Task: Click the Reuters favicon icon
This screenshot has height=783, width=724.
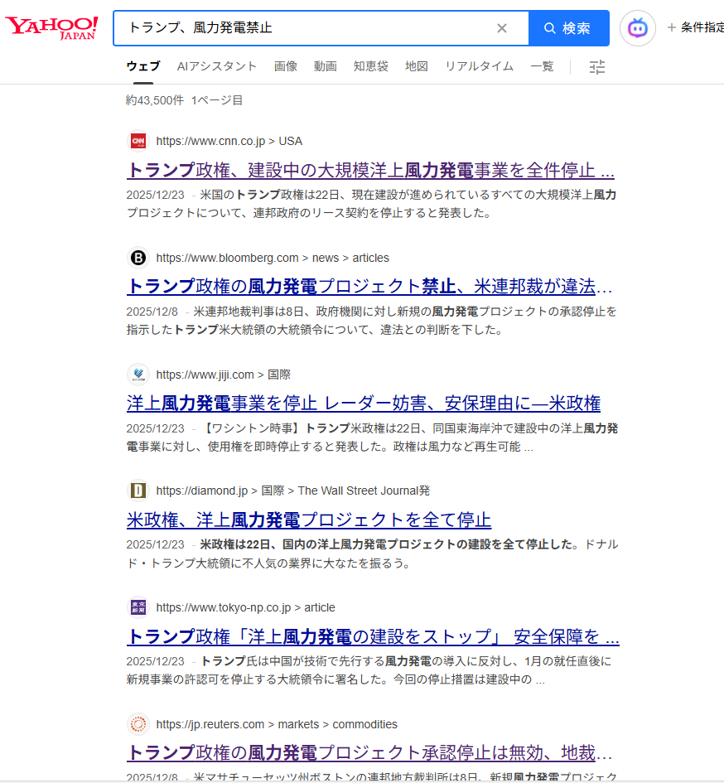Action: pyautogui.click(x=138, y=724)
